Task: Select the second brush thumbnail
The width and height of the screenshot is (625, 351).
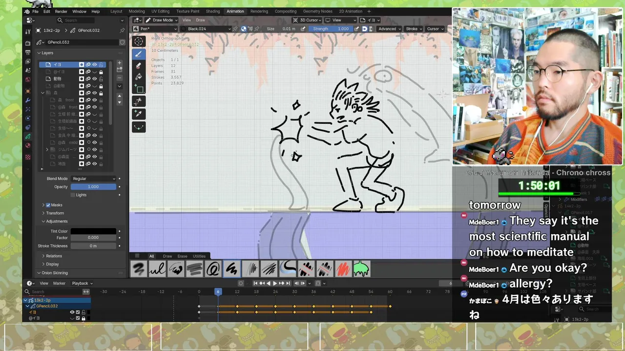Action: pyautogui.click(x=157, y=269)
